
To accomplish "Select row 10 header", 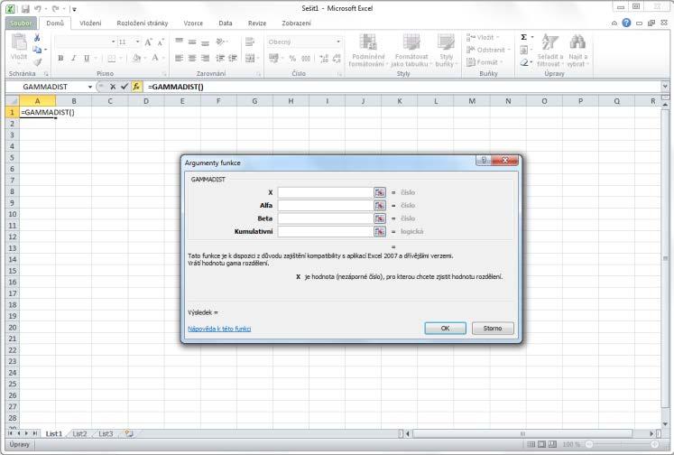I will point(12,214).
